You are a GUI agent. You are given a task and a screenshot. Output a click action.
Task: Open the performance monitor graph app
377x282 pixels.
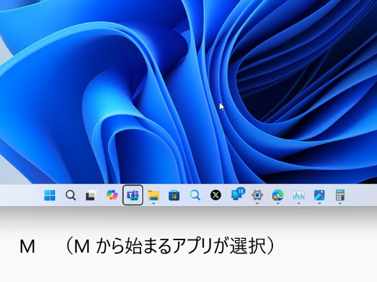[x=299, y=195]
